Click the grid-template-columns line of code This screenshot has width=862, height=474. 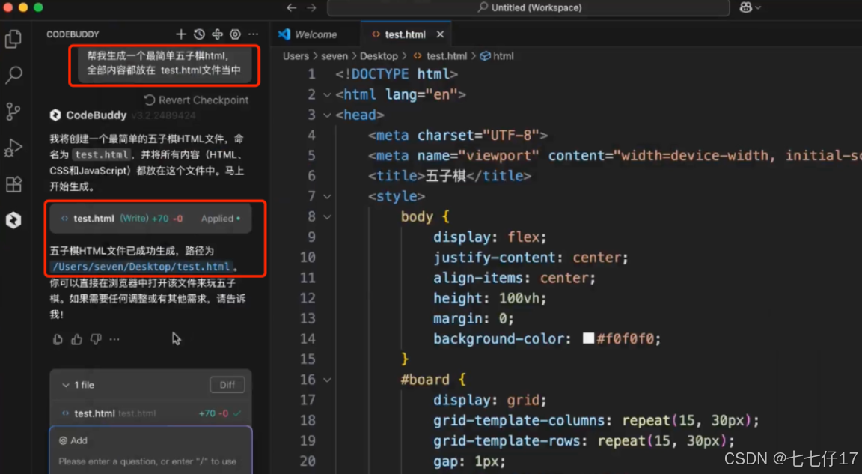(596, 421)
